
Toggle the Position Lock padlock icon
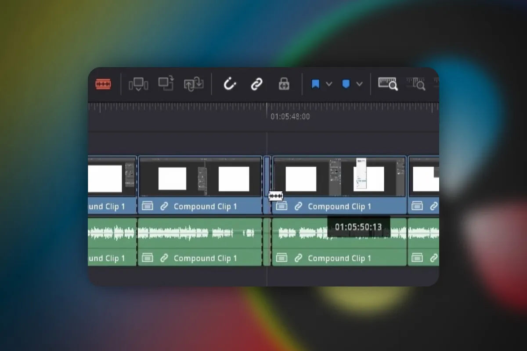[284, 84]
